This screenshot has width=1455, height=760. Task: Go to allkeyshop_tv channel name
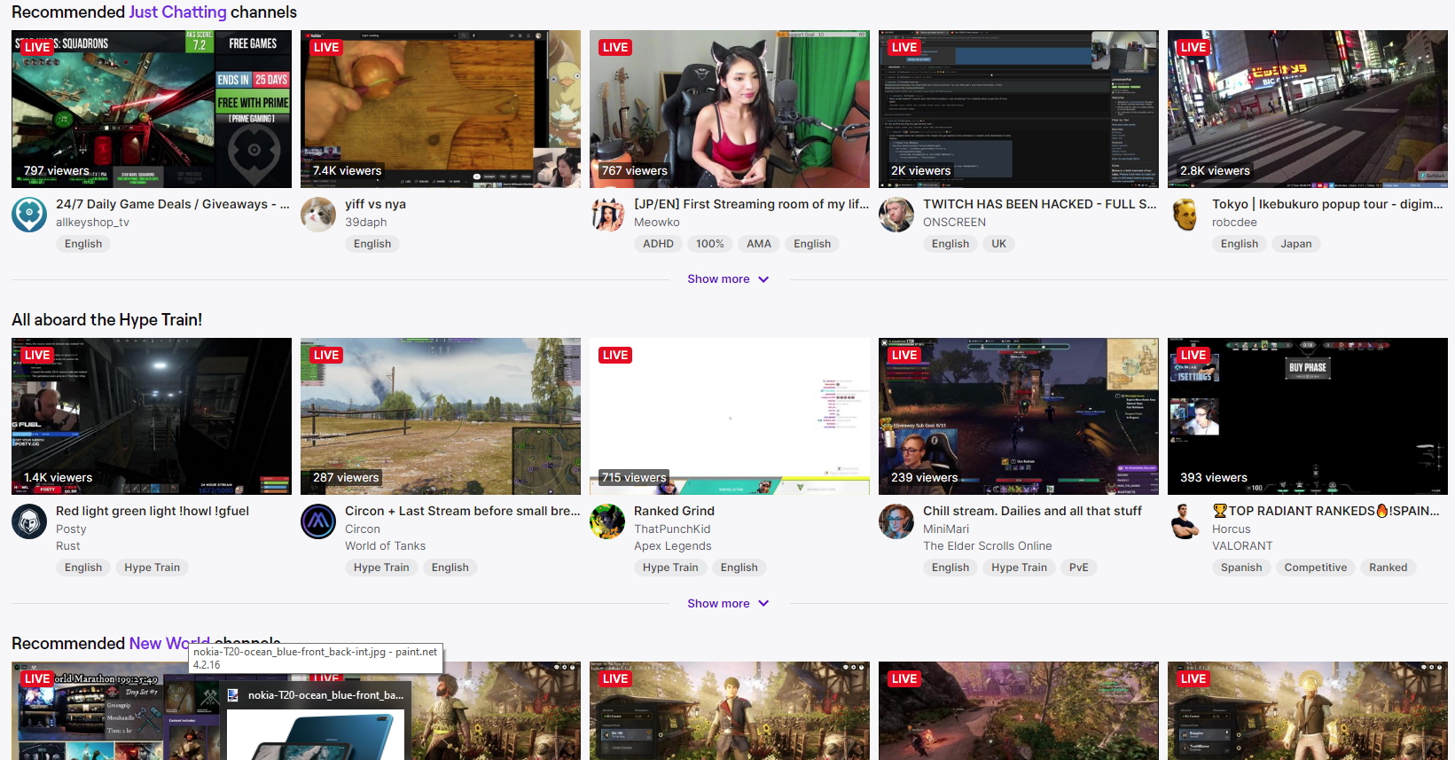click(92, 223)
